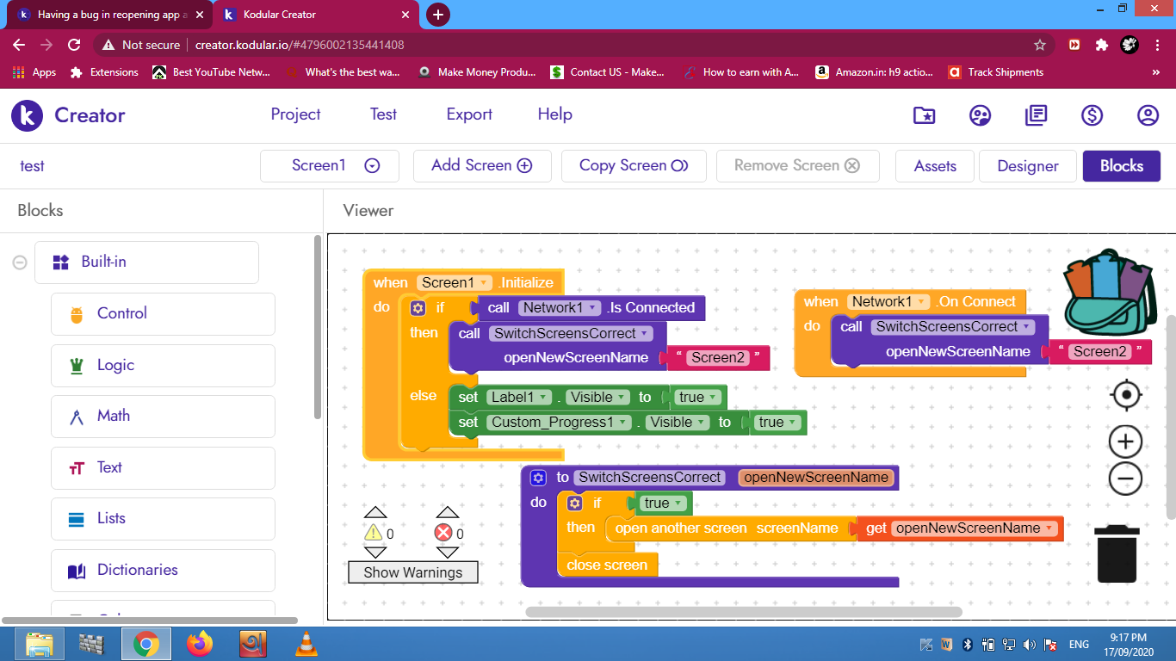Image resolution: width=1176 pixels, height=661 pixels.
Task: Zoom out with the minus icon
Action: tap(1125, 479)
